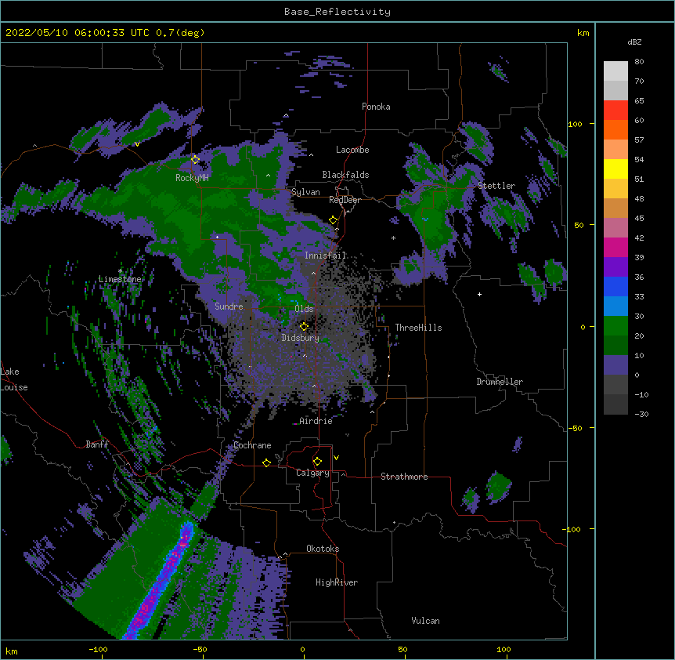The image size is (675, 660).
Task: Click the yellow diamond marker above Calgary label
Action: 317,462
